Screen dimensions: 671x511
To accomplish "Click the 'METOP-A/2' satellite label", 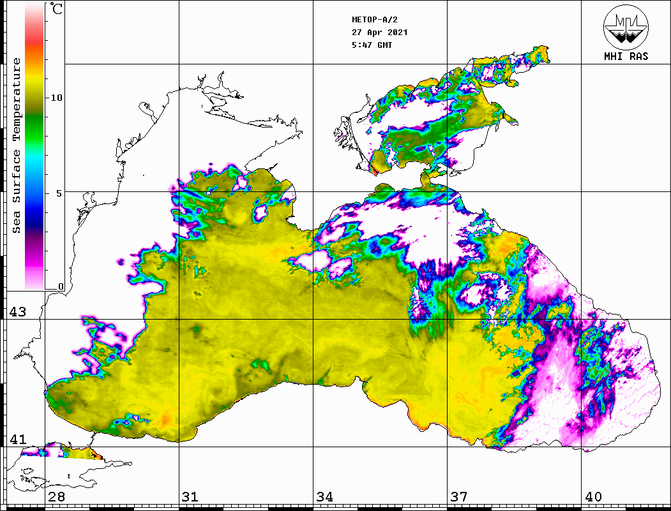I will [x=375, y=20].
